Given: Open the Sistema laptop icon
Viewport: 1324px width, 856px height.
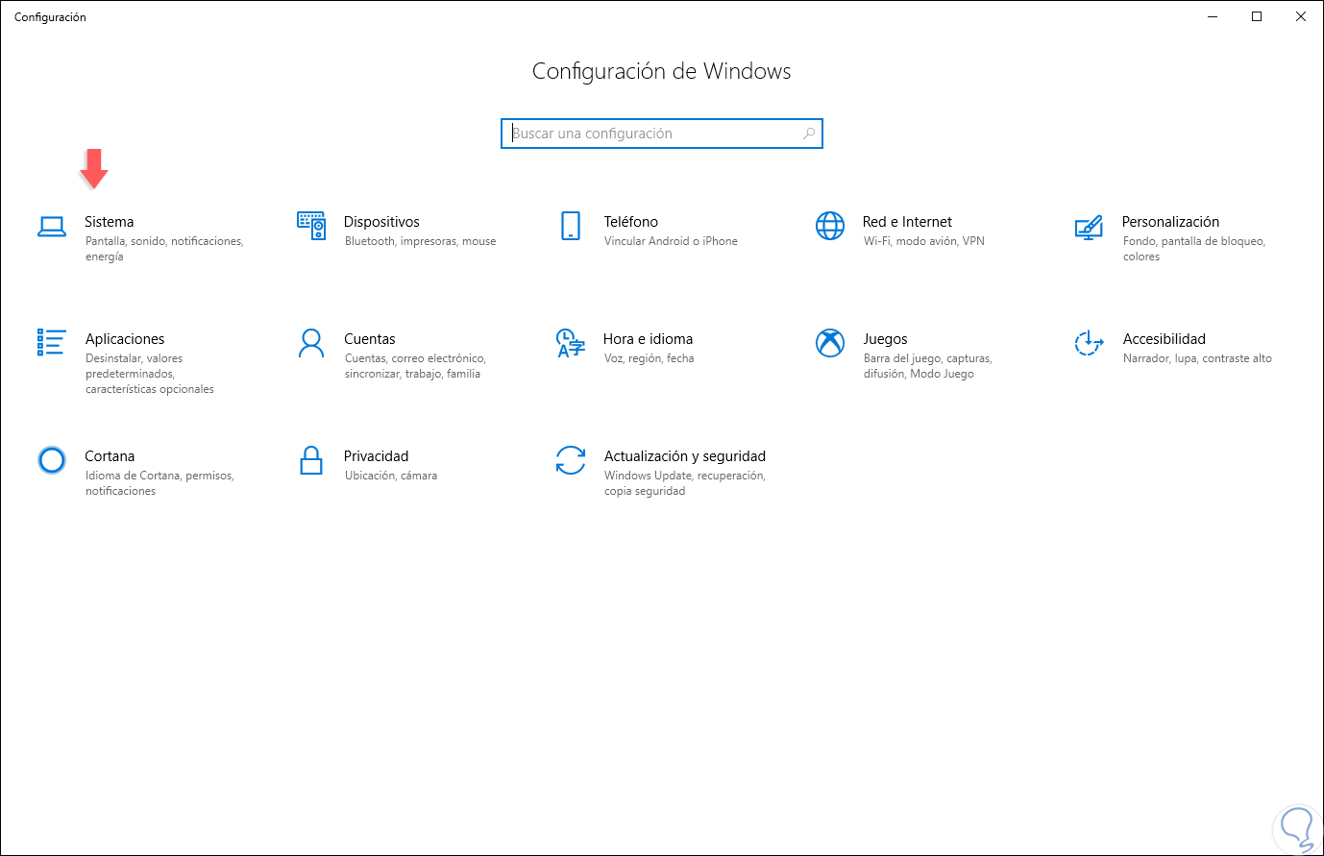Looking at the screenshot, I should coord(52,227).
